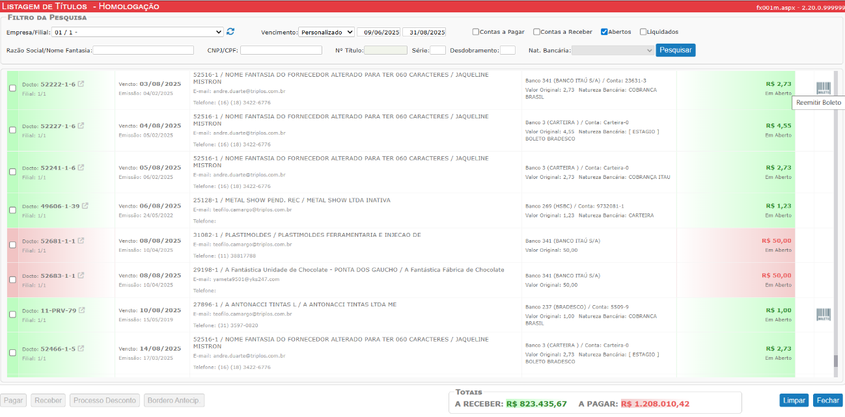Screen dimensions: 845x417
Task: Click the Fechar button
Action: pos(827,401)
